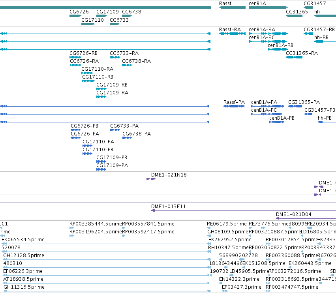Click the CG31457-RB transcript

(308, 34)
